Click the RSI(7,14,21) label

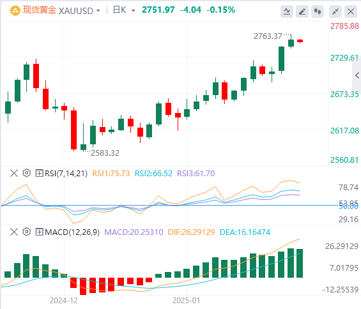66,173
